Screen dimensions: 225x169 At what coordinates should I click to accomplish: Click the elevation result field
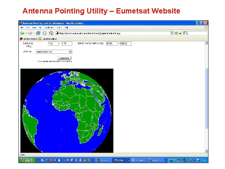(x=112, y=44)
